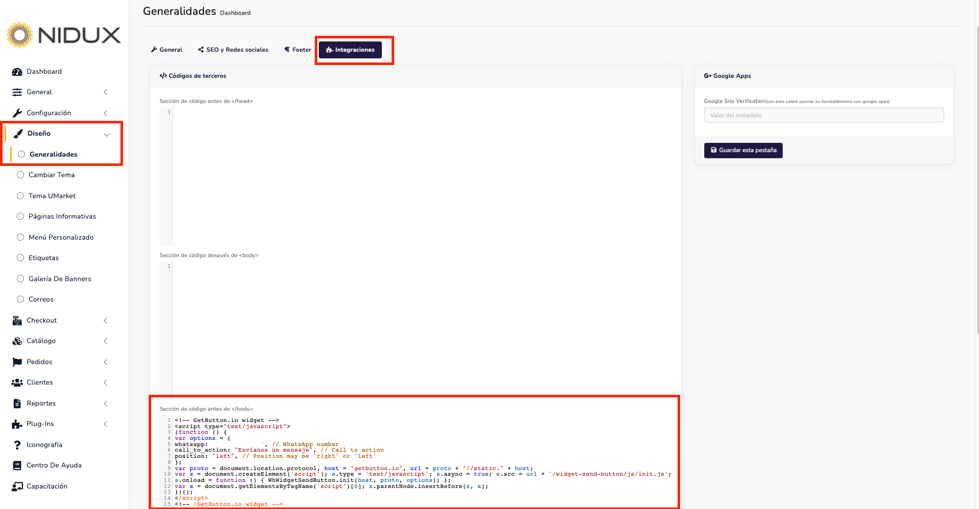Image resolution: width=979 pixels, height=509 pixels.
Task: Navigate to Menú Personalizado
Action: pyautogui.click(x=61, y=237)
